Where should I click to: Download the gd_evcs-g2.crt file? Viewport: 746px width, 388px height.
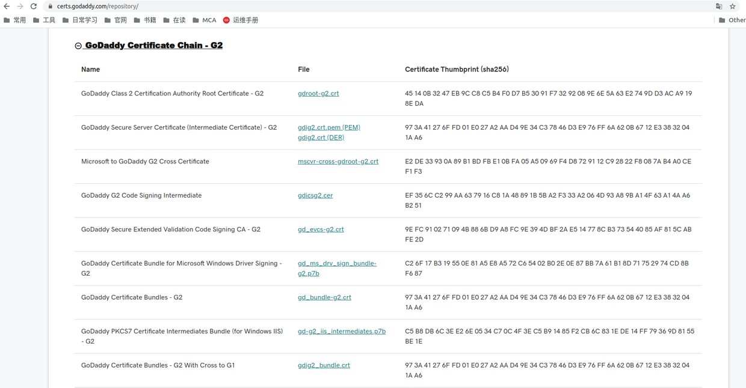coord(321,229)
